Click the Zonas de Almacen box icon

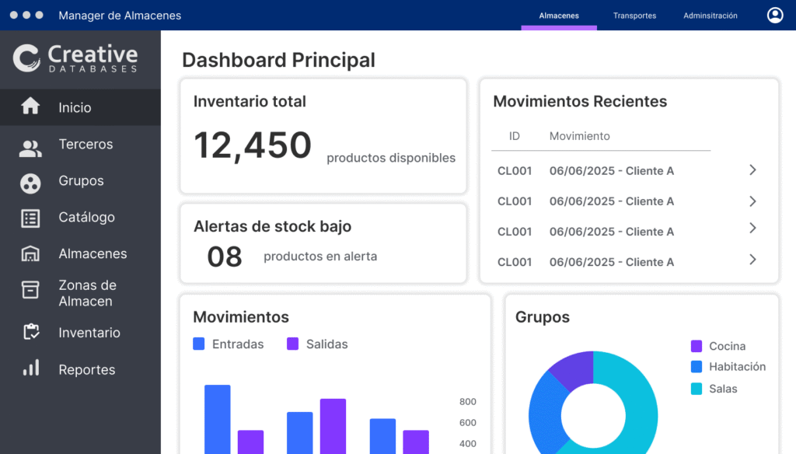click(30, 290)
